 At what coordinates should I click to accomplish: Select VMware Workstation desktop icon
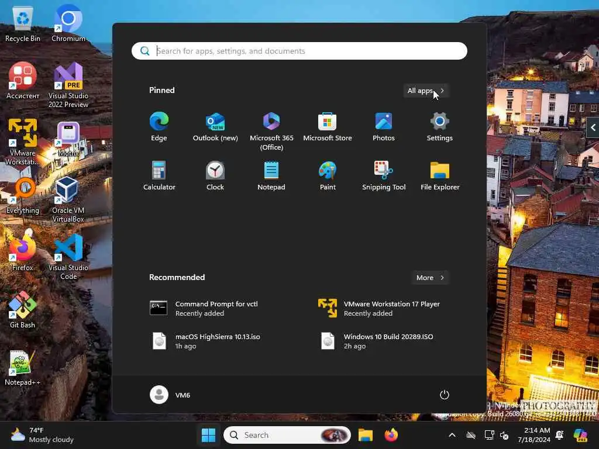pyautogui.click(x=23, y=142)
